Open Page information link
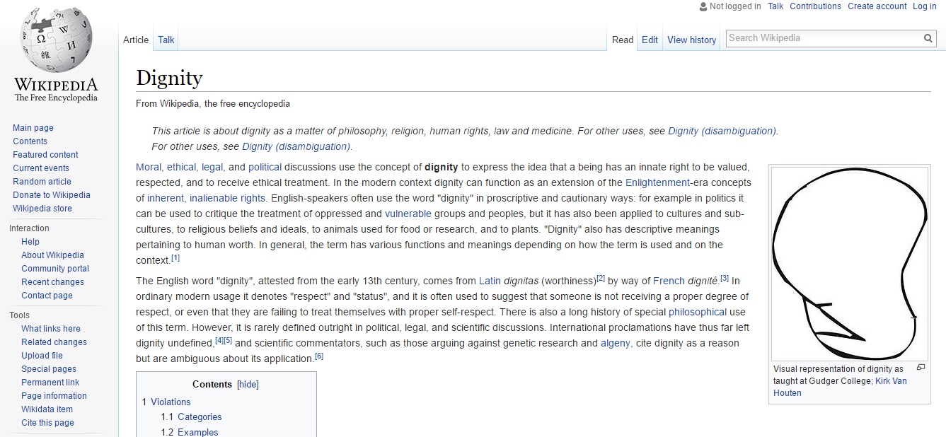This screenshot has height=437, width=946. click(54, 396)
